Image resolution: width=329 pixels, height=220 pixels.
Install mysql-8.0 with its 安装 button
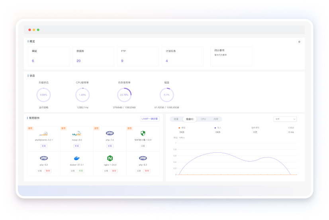(76, 146)
